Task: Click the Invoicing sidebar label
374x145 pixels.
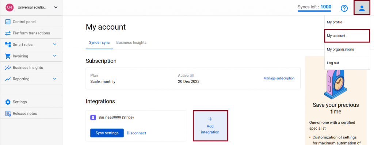Action: (20, 56)
